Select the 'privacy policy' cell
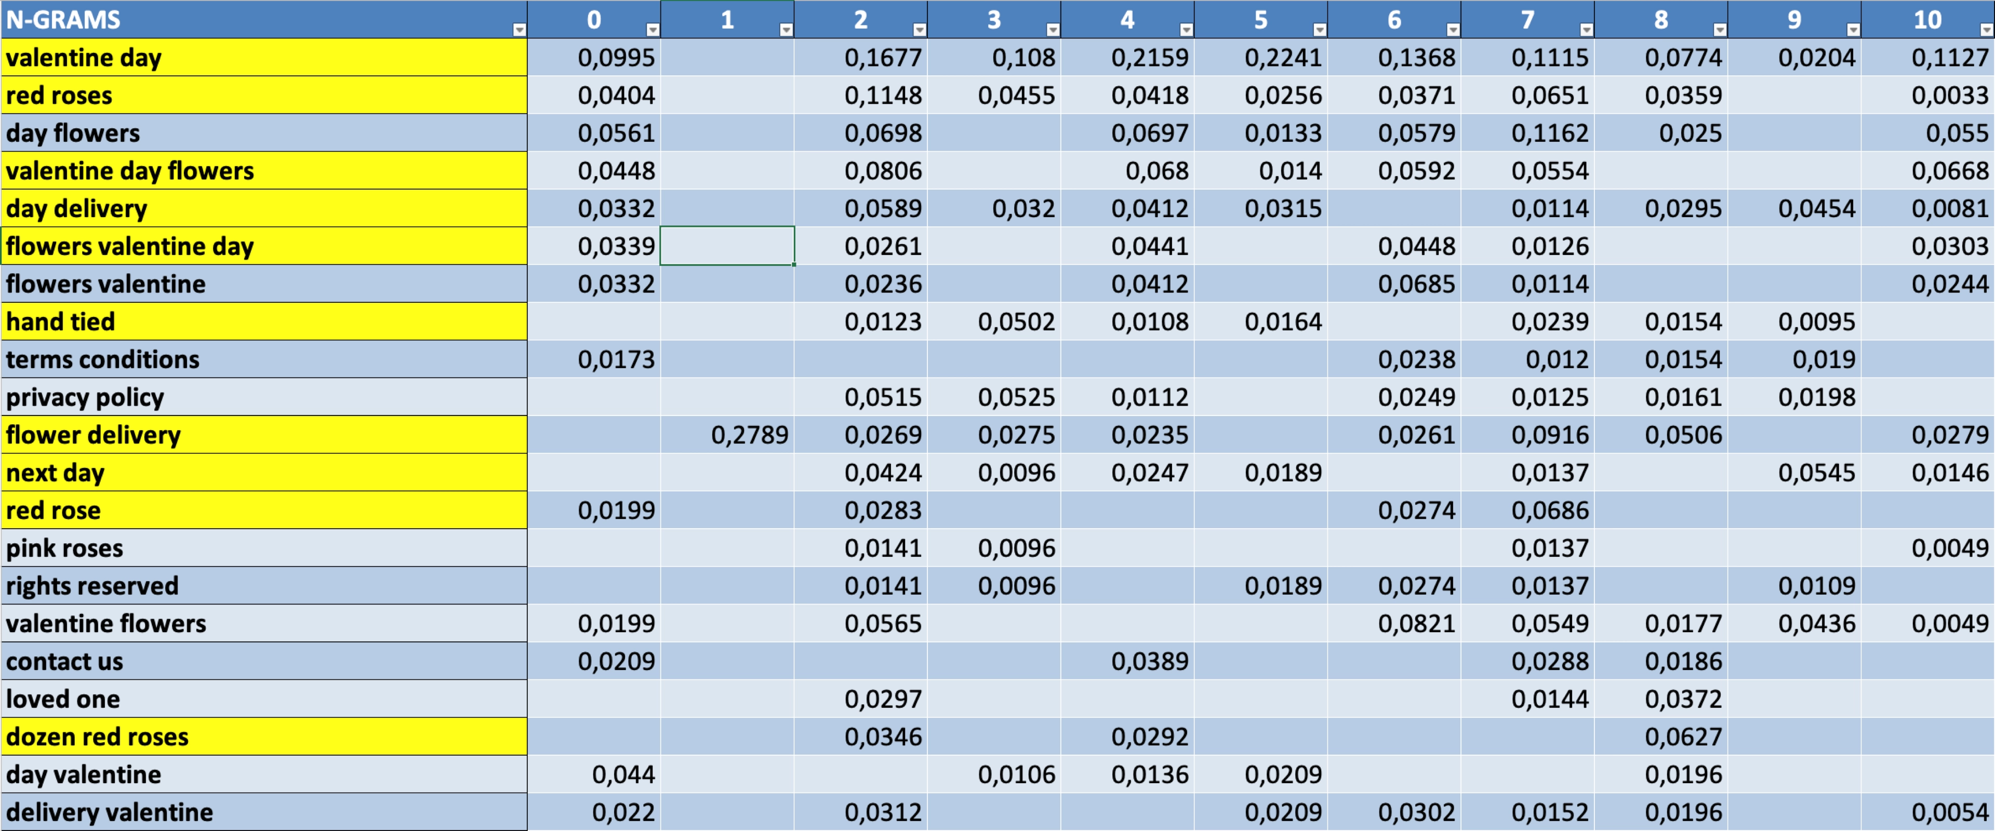Image resolution: width=1995 pixels, height=831 pixels. coord(264,397)
